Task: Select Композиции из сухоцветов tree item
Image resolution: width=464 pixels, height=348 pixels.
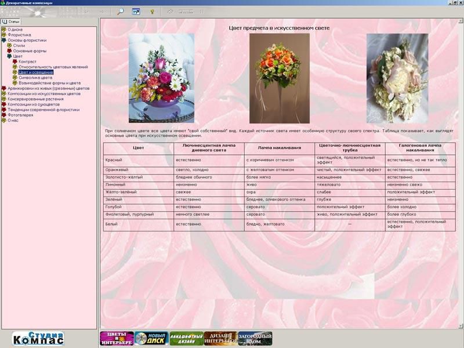Action: point(35,104)
